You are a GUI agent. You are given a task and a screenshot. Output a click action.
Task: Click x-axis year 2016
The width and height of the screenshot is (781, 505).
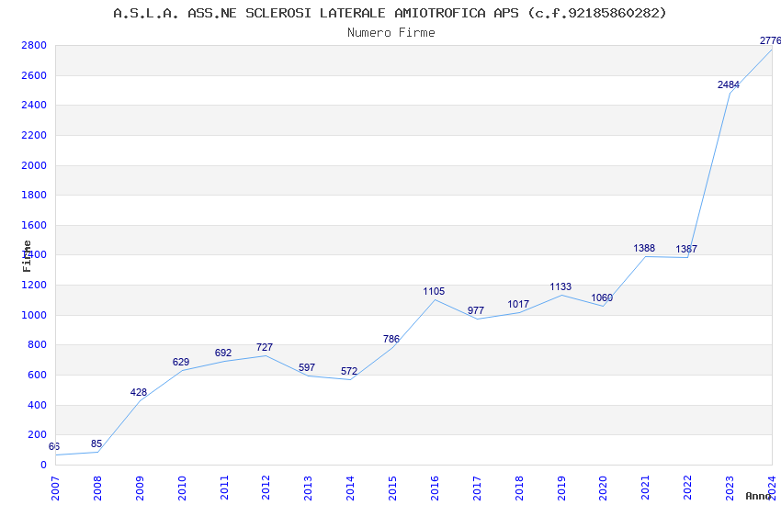(x=435, y=488)
